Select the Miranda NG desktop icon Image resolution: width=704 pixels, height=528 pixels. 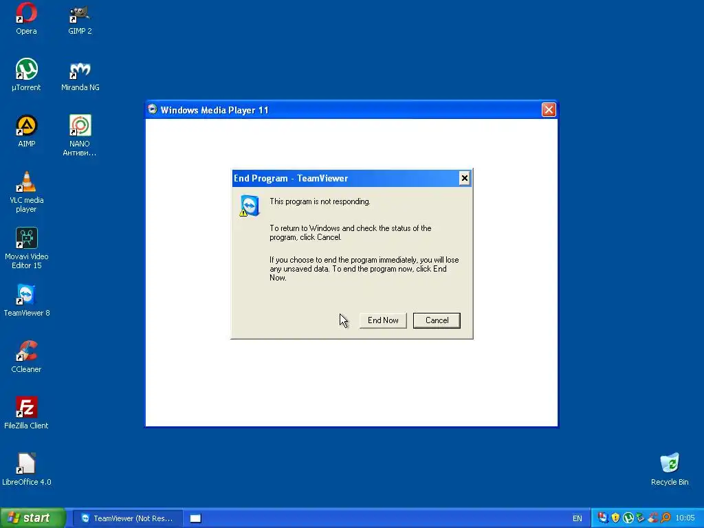[80, 75]
